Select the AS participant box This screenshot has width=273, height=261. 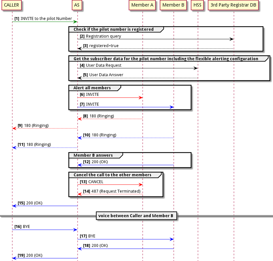pos(77,5)
